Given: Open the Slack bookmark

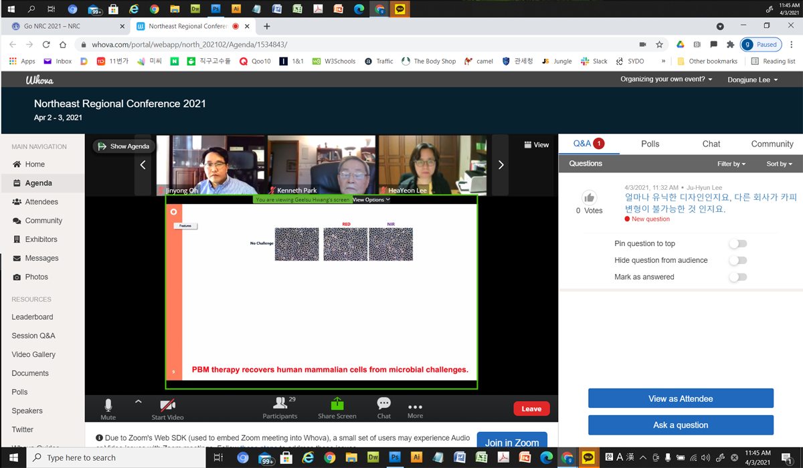Looking at the screenshot, I should [x=594, y=61].
